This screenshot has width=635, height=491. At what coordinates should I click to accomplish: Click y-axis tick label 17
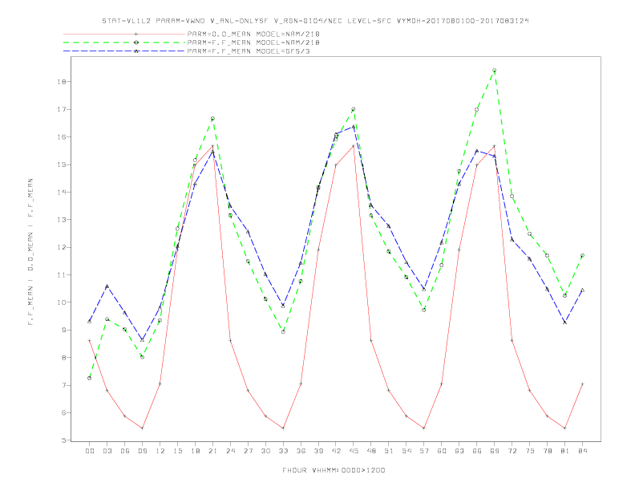click(x=62, y=109)
